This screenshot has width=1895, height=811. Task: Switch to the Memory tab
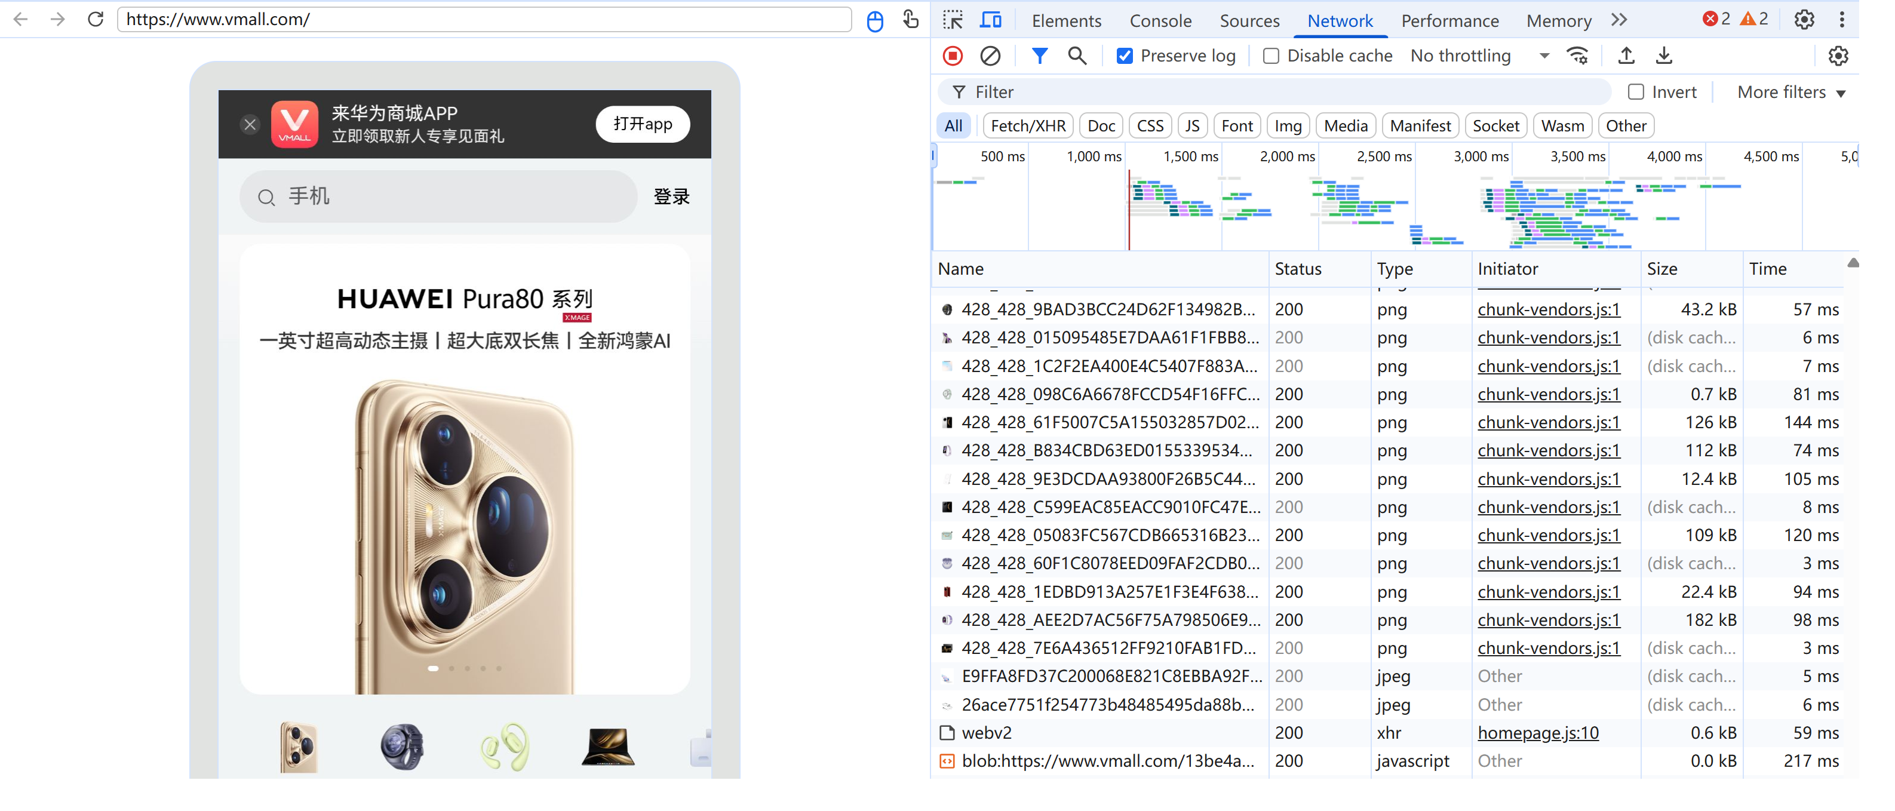1559,21
